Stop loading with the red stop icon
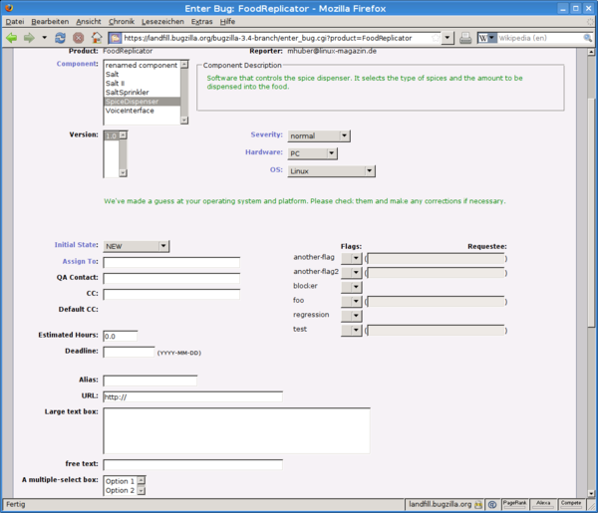The image size is (598, 513). click(78, 38)
